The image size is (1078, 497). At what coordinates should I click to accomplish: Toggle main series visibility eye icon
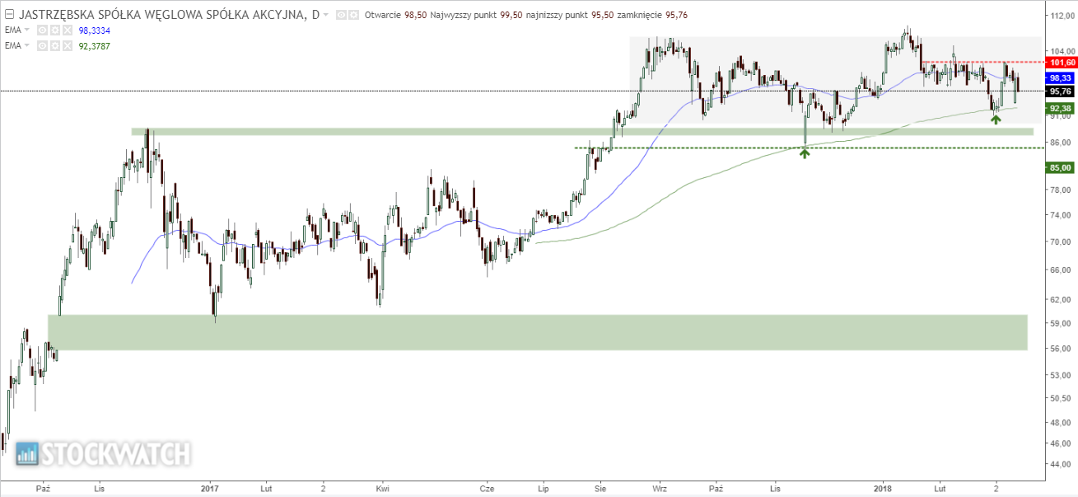point(343,15)
